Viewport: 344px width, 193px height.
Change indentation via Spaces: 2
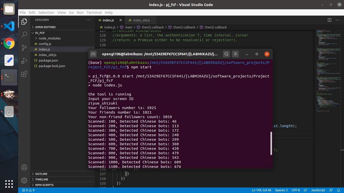pyautogui.click(x=281, y=190)
